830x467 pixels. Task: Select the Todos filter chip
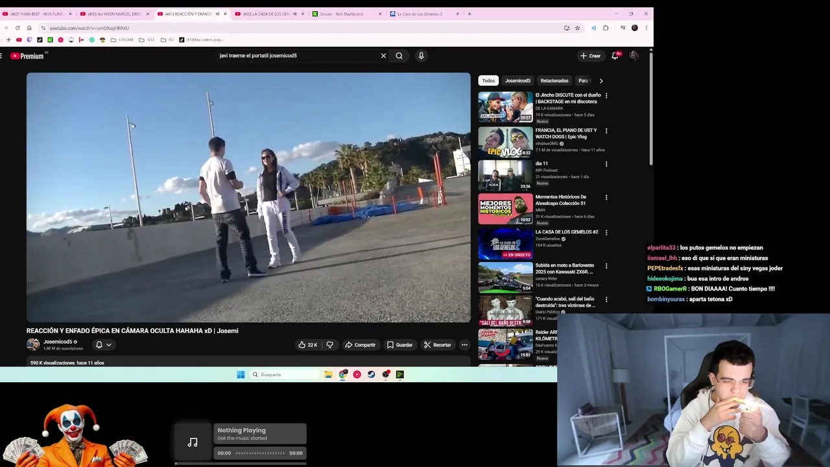click(488, 81)
